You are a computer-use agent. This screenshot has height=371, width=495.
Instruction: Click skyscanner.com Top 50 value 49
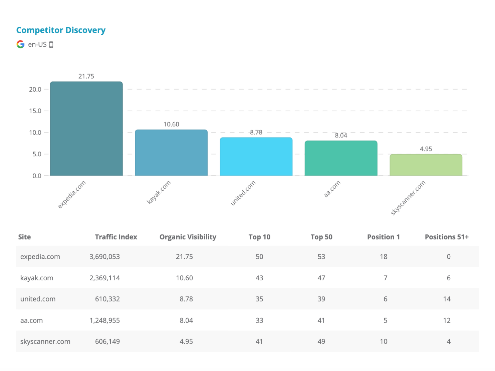click(321, 341)
